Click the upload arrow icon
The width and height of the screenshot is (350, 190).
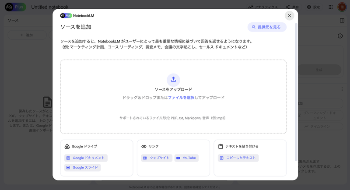pos(173,80)
